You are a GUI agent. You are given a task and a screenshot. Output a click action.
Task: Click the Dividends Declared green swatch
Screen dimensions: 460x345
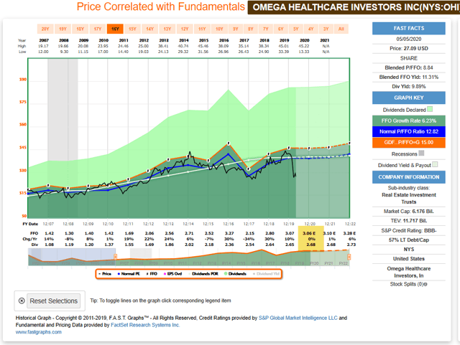pyautogui.click(x=430, y=109)
